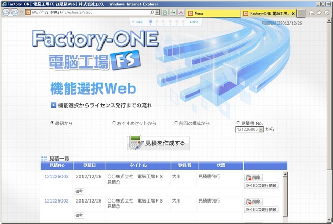The image size is (333, 224).
Task: Click the 前回見積日2012/12/26 text
Action: pos(282,23)
